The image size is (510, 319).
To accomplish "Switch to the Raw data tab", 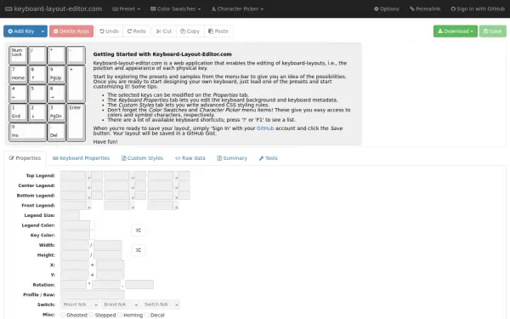I will click(x=190, y=158).
